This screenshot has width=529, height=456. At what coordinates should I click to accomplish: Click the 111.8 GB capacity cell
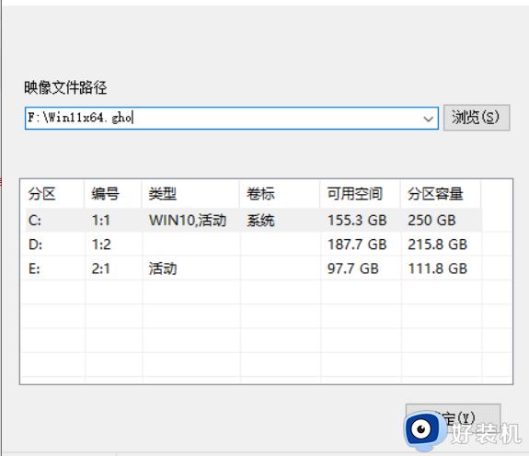pyautogui.click(x=438, y=268)
